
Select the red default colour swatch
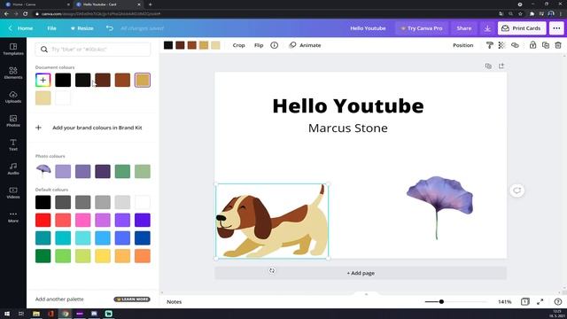(x=43, y=220)
